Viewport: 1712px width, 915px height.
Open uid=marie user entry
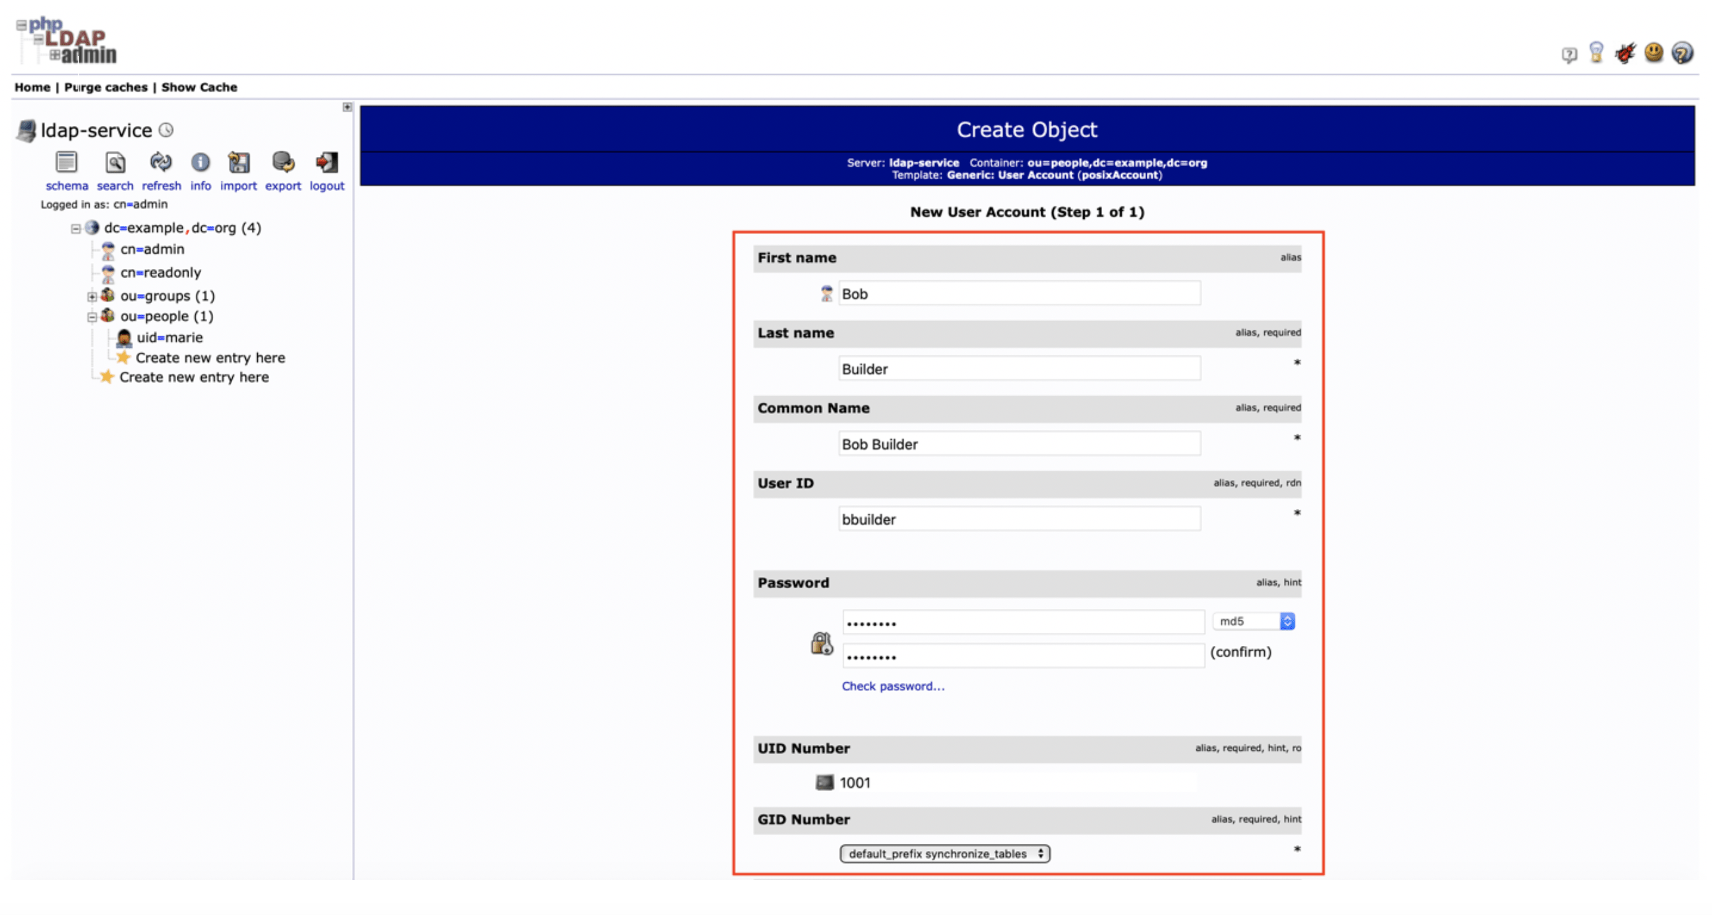point(169,338)
